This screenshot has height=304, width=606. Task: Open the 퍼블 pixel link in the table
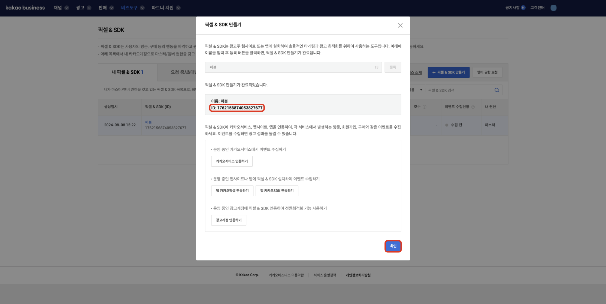click(149, 122)
